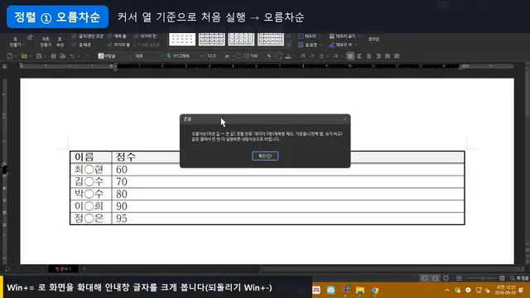Viewport: 530px width, 298px height.
Task: Click the taskbar clock showing 12:21
Action: pyautogui.click(x=506, y=290)
